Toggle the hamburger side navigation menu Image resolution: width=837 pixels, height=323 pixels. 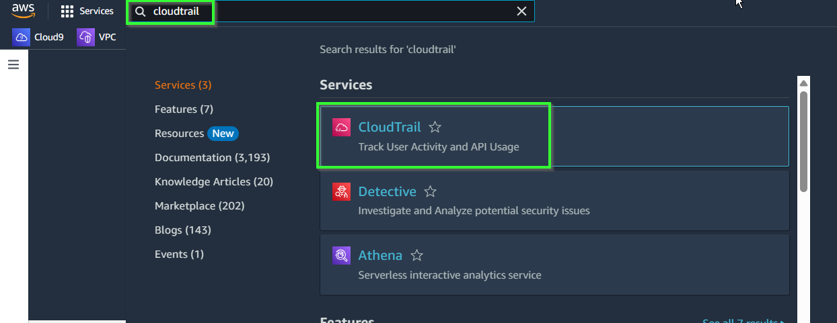pyautogui.click(x=13, y=64)
